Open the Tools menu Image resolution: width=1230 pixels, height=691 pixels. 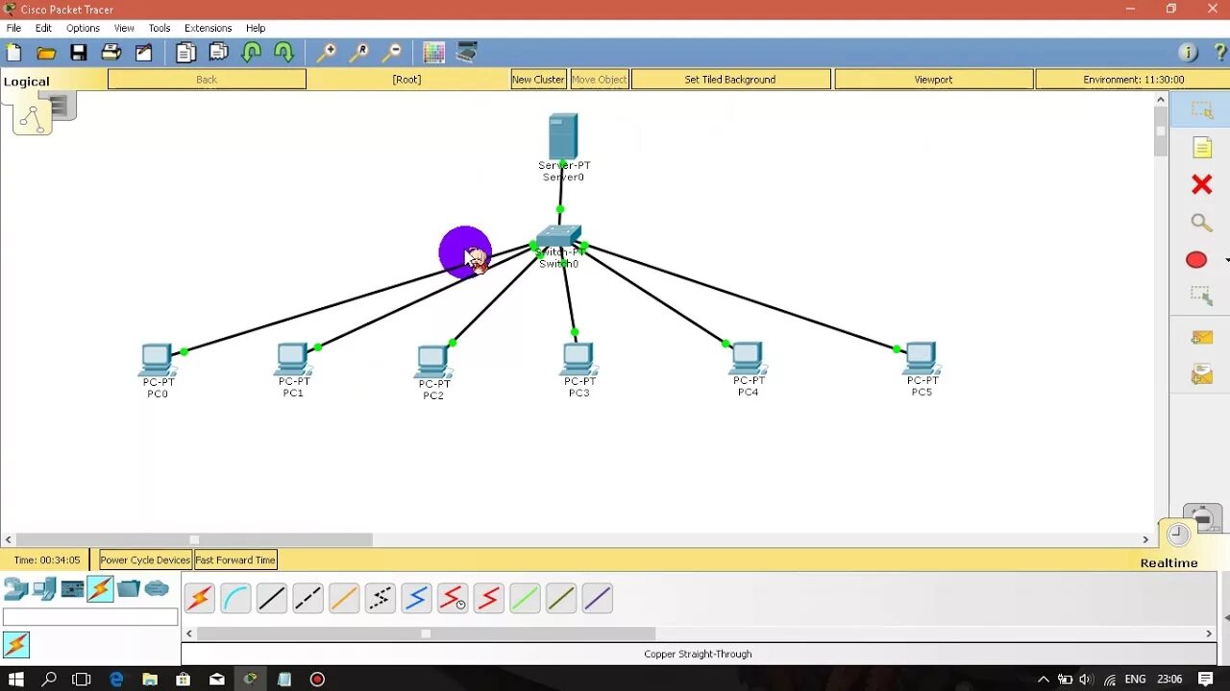click(x=160, y=28)
